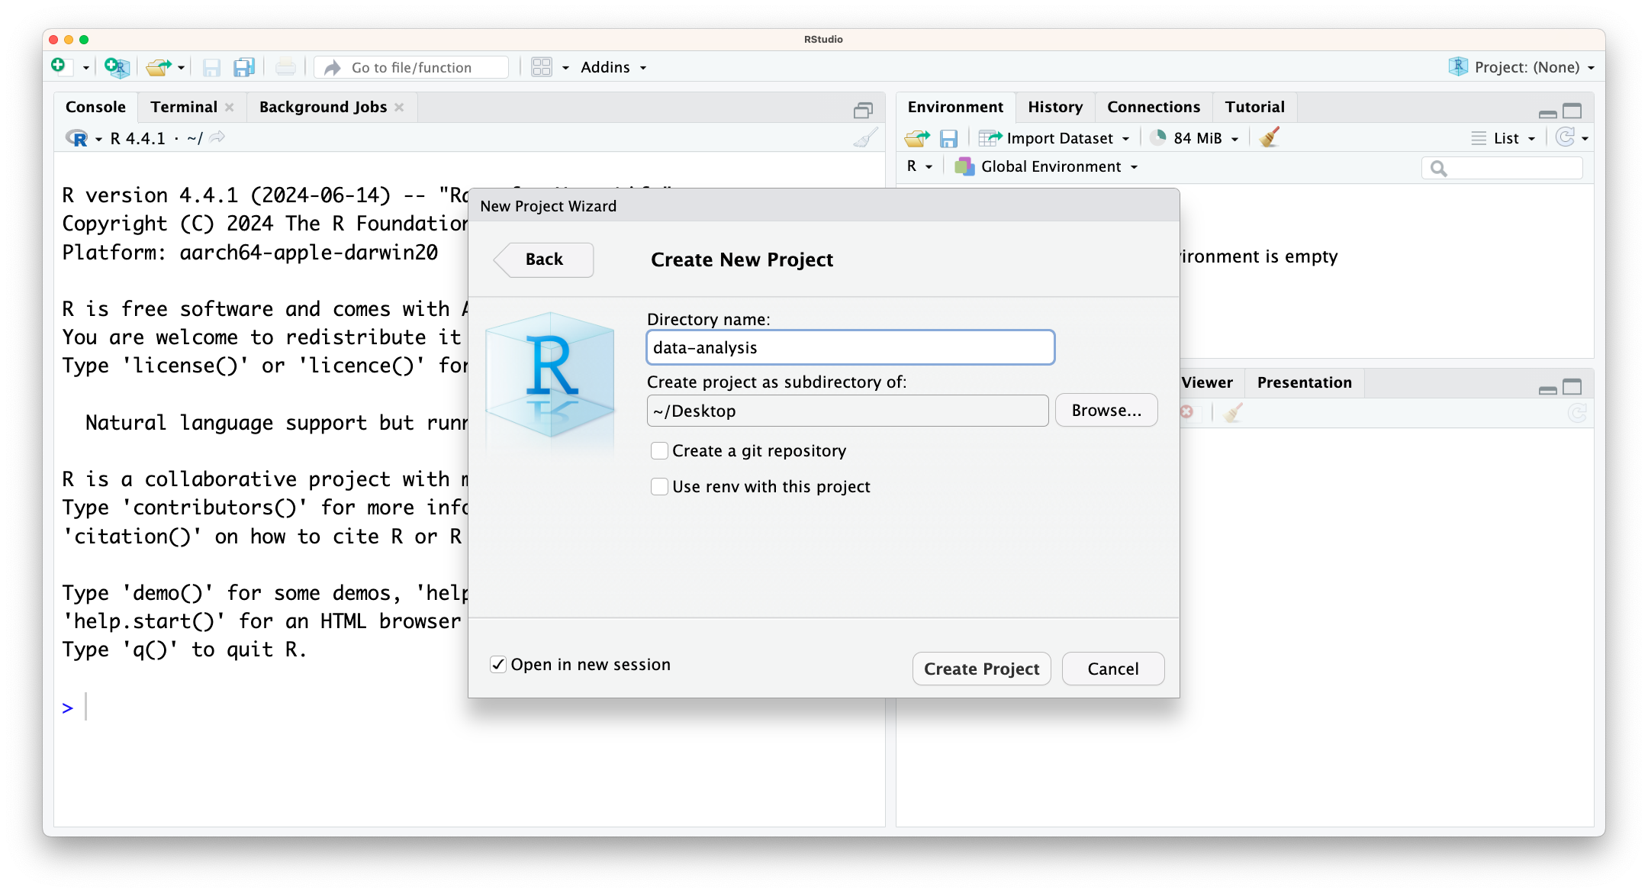Click the Save workspace disk icon
Screen dimensions: 1648x893
(948, 138)
